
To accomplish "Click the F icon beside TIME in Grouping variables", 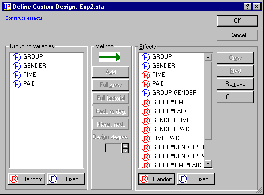I will 17,75.
